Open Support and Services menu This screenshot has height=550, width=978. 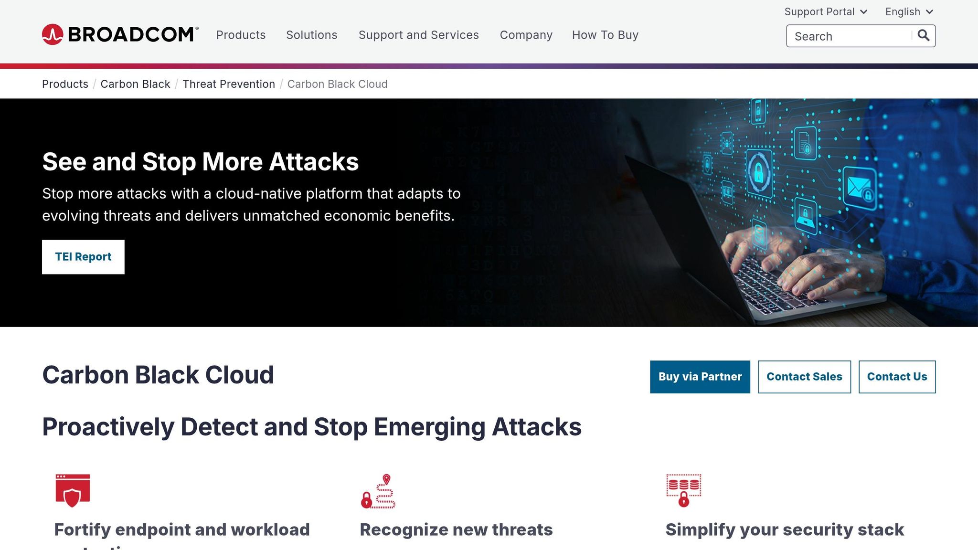click(x=418, y=35)
